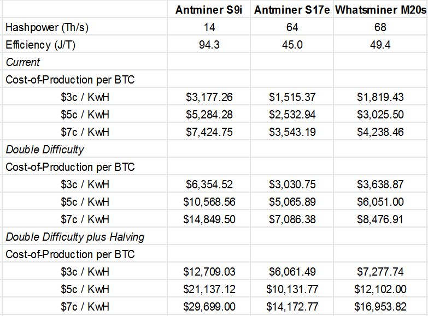Image resolution: width=428 pixels, height=316 pixels.
Task: Click the $3,177.26 cost cell
Action: click(209, 97)
